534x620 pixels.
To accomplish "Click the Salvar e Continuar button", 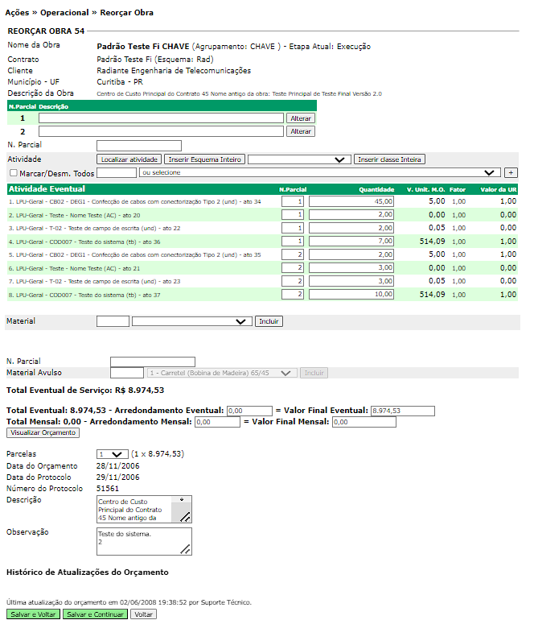I will tap(95, 614).
